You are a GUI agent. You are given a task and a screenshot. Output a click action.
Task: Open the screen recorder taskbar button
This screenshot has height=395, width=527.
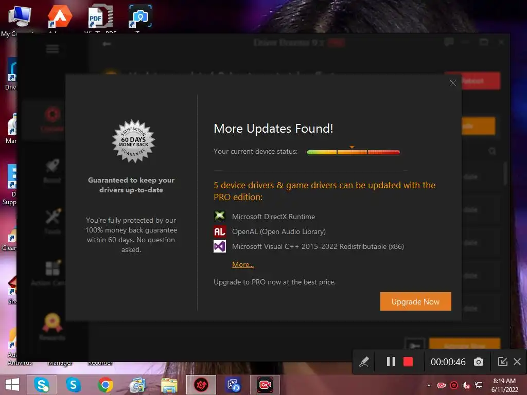(x=265, y=385)
